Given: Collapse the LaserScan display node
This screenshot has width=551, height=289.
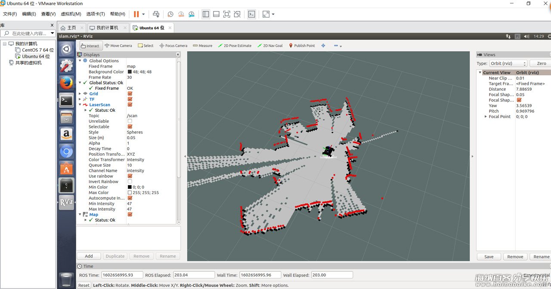Looking at the screenshot, I should pyautogui.click(x=80, y=104).
